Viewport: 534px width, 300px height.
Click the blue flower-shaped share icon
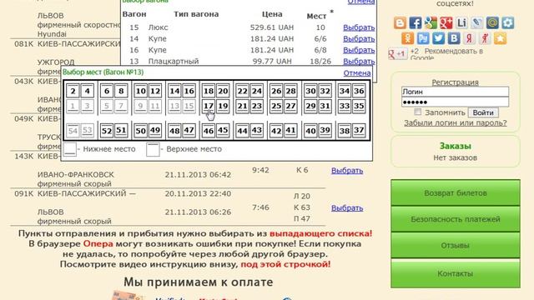click(x=508, y=22)
